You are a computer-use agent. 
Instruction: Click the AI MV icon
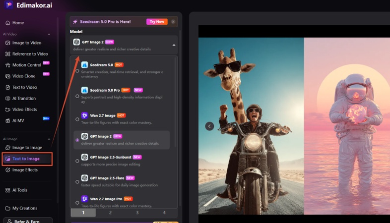tap(8, 121)
